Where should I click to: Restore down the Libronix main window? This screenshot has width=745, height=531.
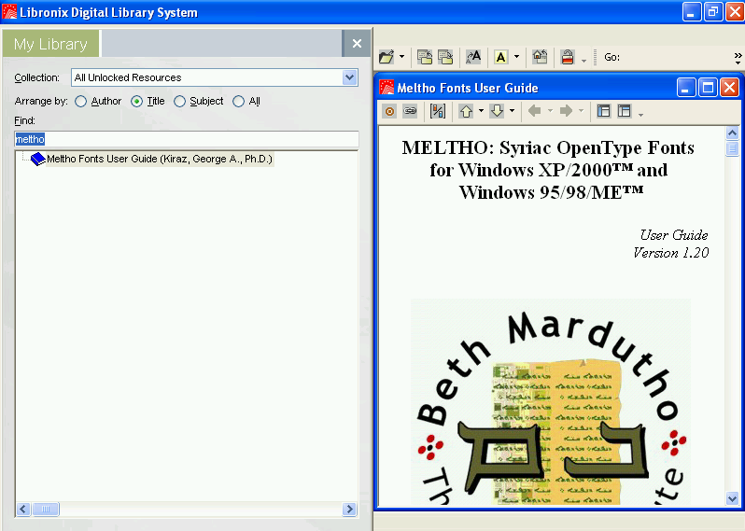(712, 12)
